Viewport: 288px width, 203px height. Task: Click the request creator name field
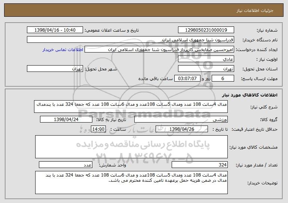[x=159, y=50]
